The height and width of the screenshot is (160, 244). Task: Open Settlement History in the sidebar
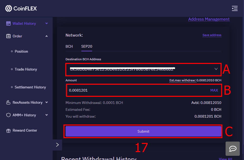30,87
